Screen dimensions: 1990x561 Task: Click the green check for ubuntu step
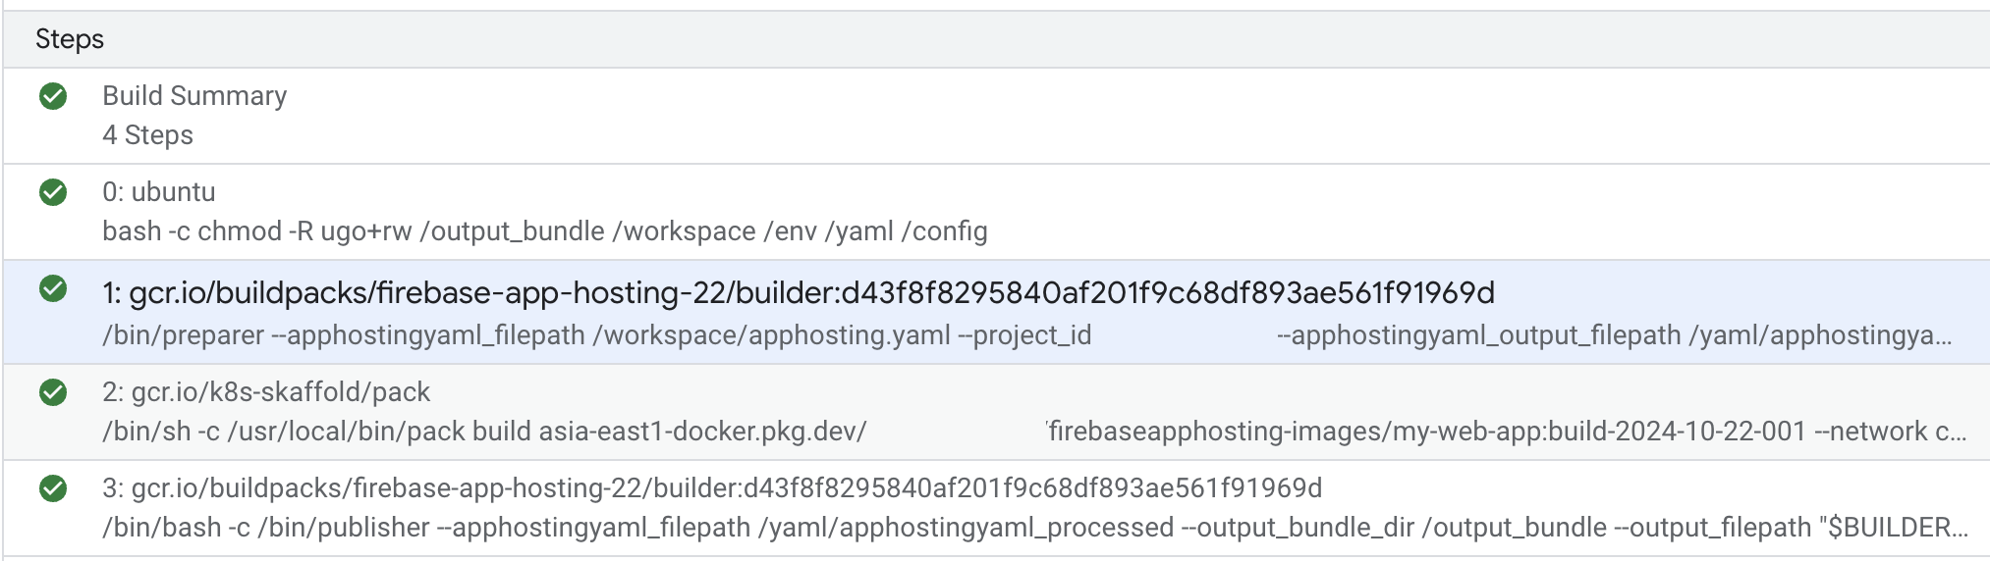tap(53, 192)
